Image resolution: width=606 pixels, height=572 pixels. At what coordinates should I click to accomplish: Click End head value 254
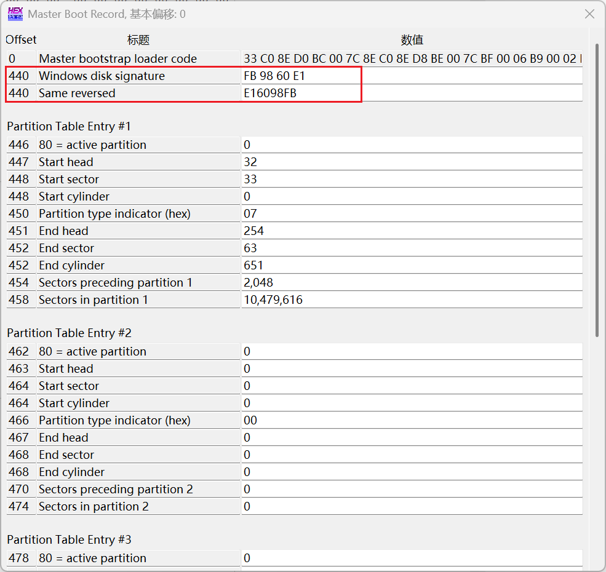(x=411, y=231)
